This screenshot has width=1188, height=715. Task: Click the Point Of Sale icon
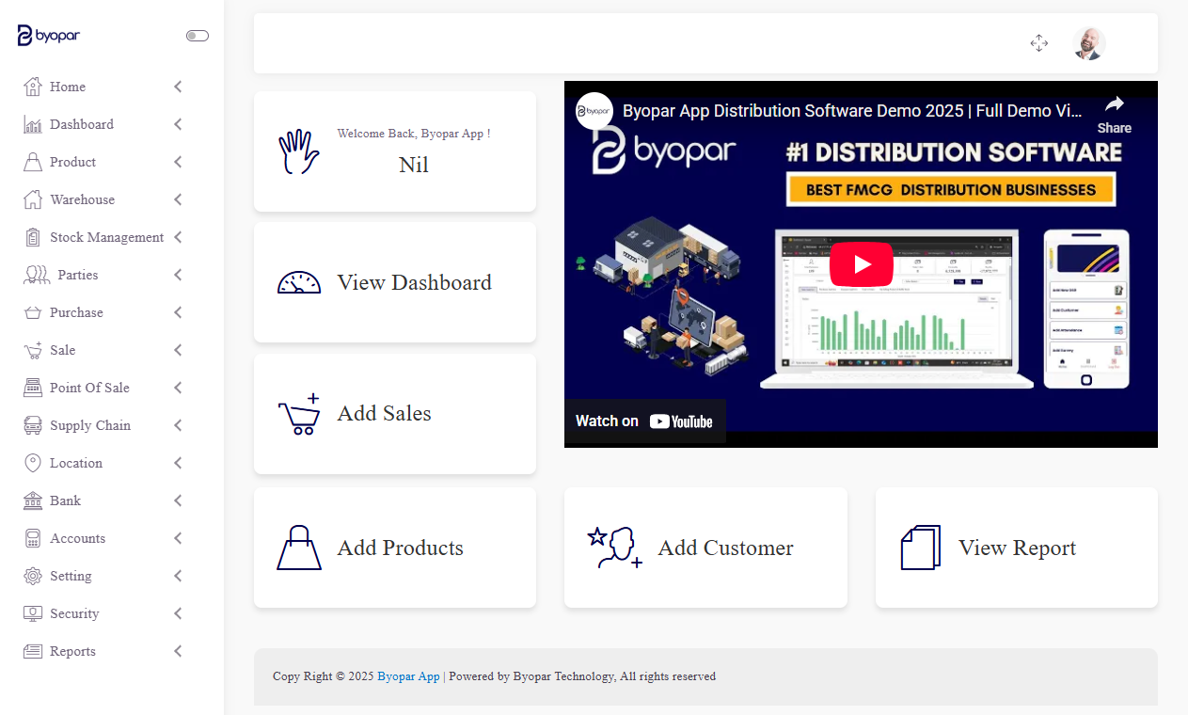(x=32, y=388)
